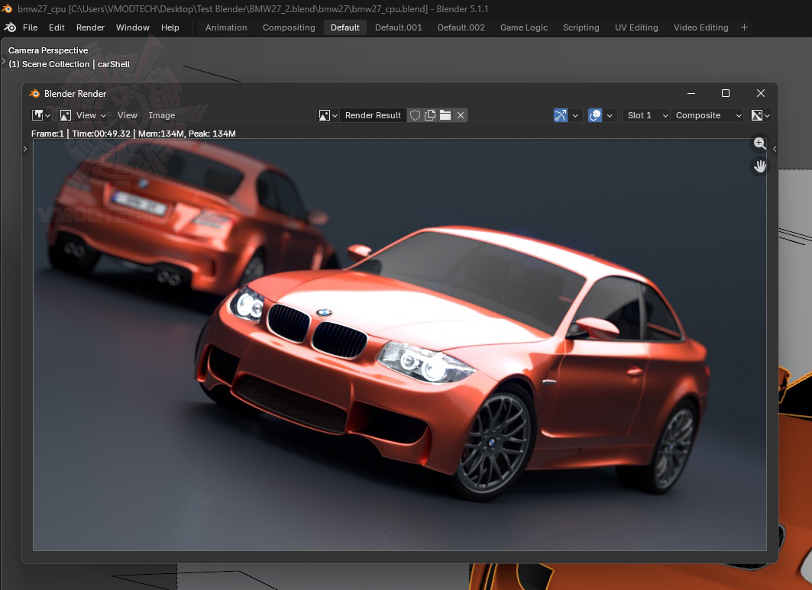
Task: Click the new image duplicate icon
Action: click(x=430, y=115)
